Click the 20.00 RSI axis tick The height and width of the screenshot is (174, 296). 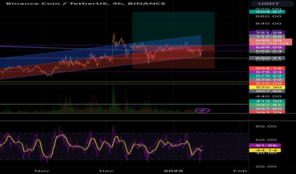[x=266, y=166]
